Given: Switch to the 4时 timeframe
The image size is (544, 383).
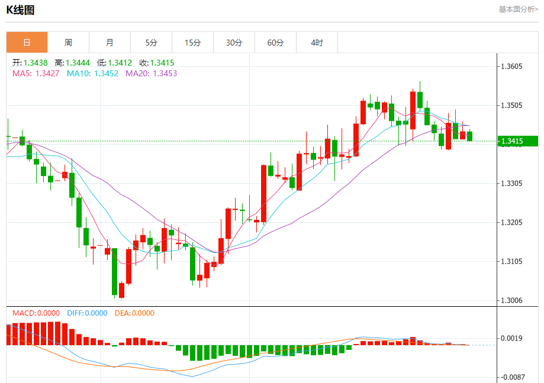Looking at the screenshot, I should coord(317,43).
